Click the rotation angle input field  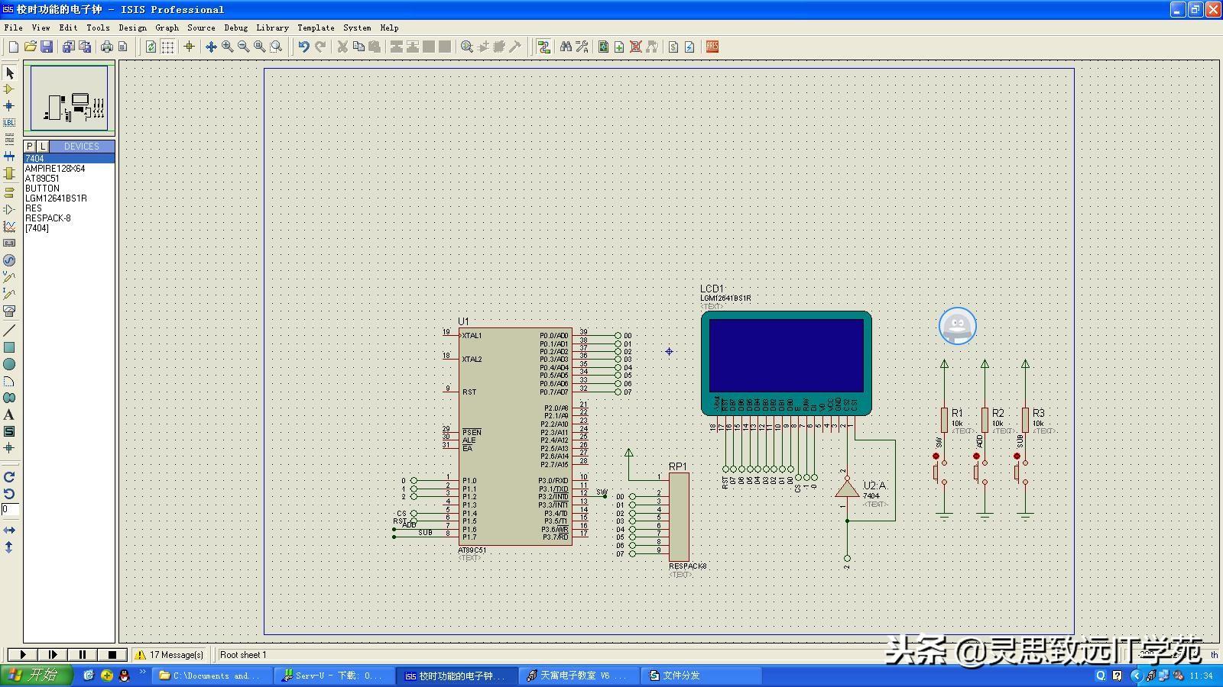(x=10, y=509)
